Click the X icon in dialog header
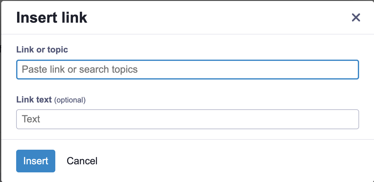Viewport: 374px width, 182px height. click(356, 18)
